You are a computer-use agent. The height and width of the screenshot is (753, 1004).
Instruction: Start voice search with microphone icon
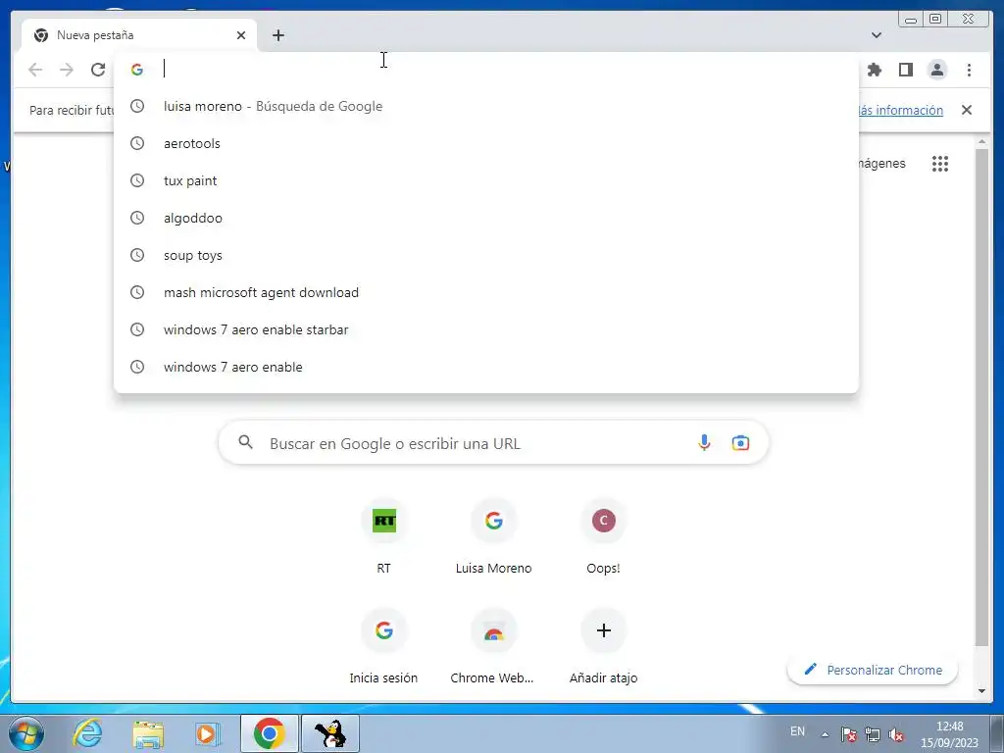[704, 442]
